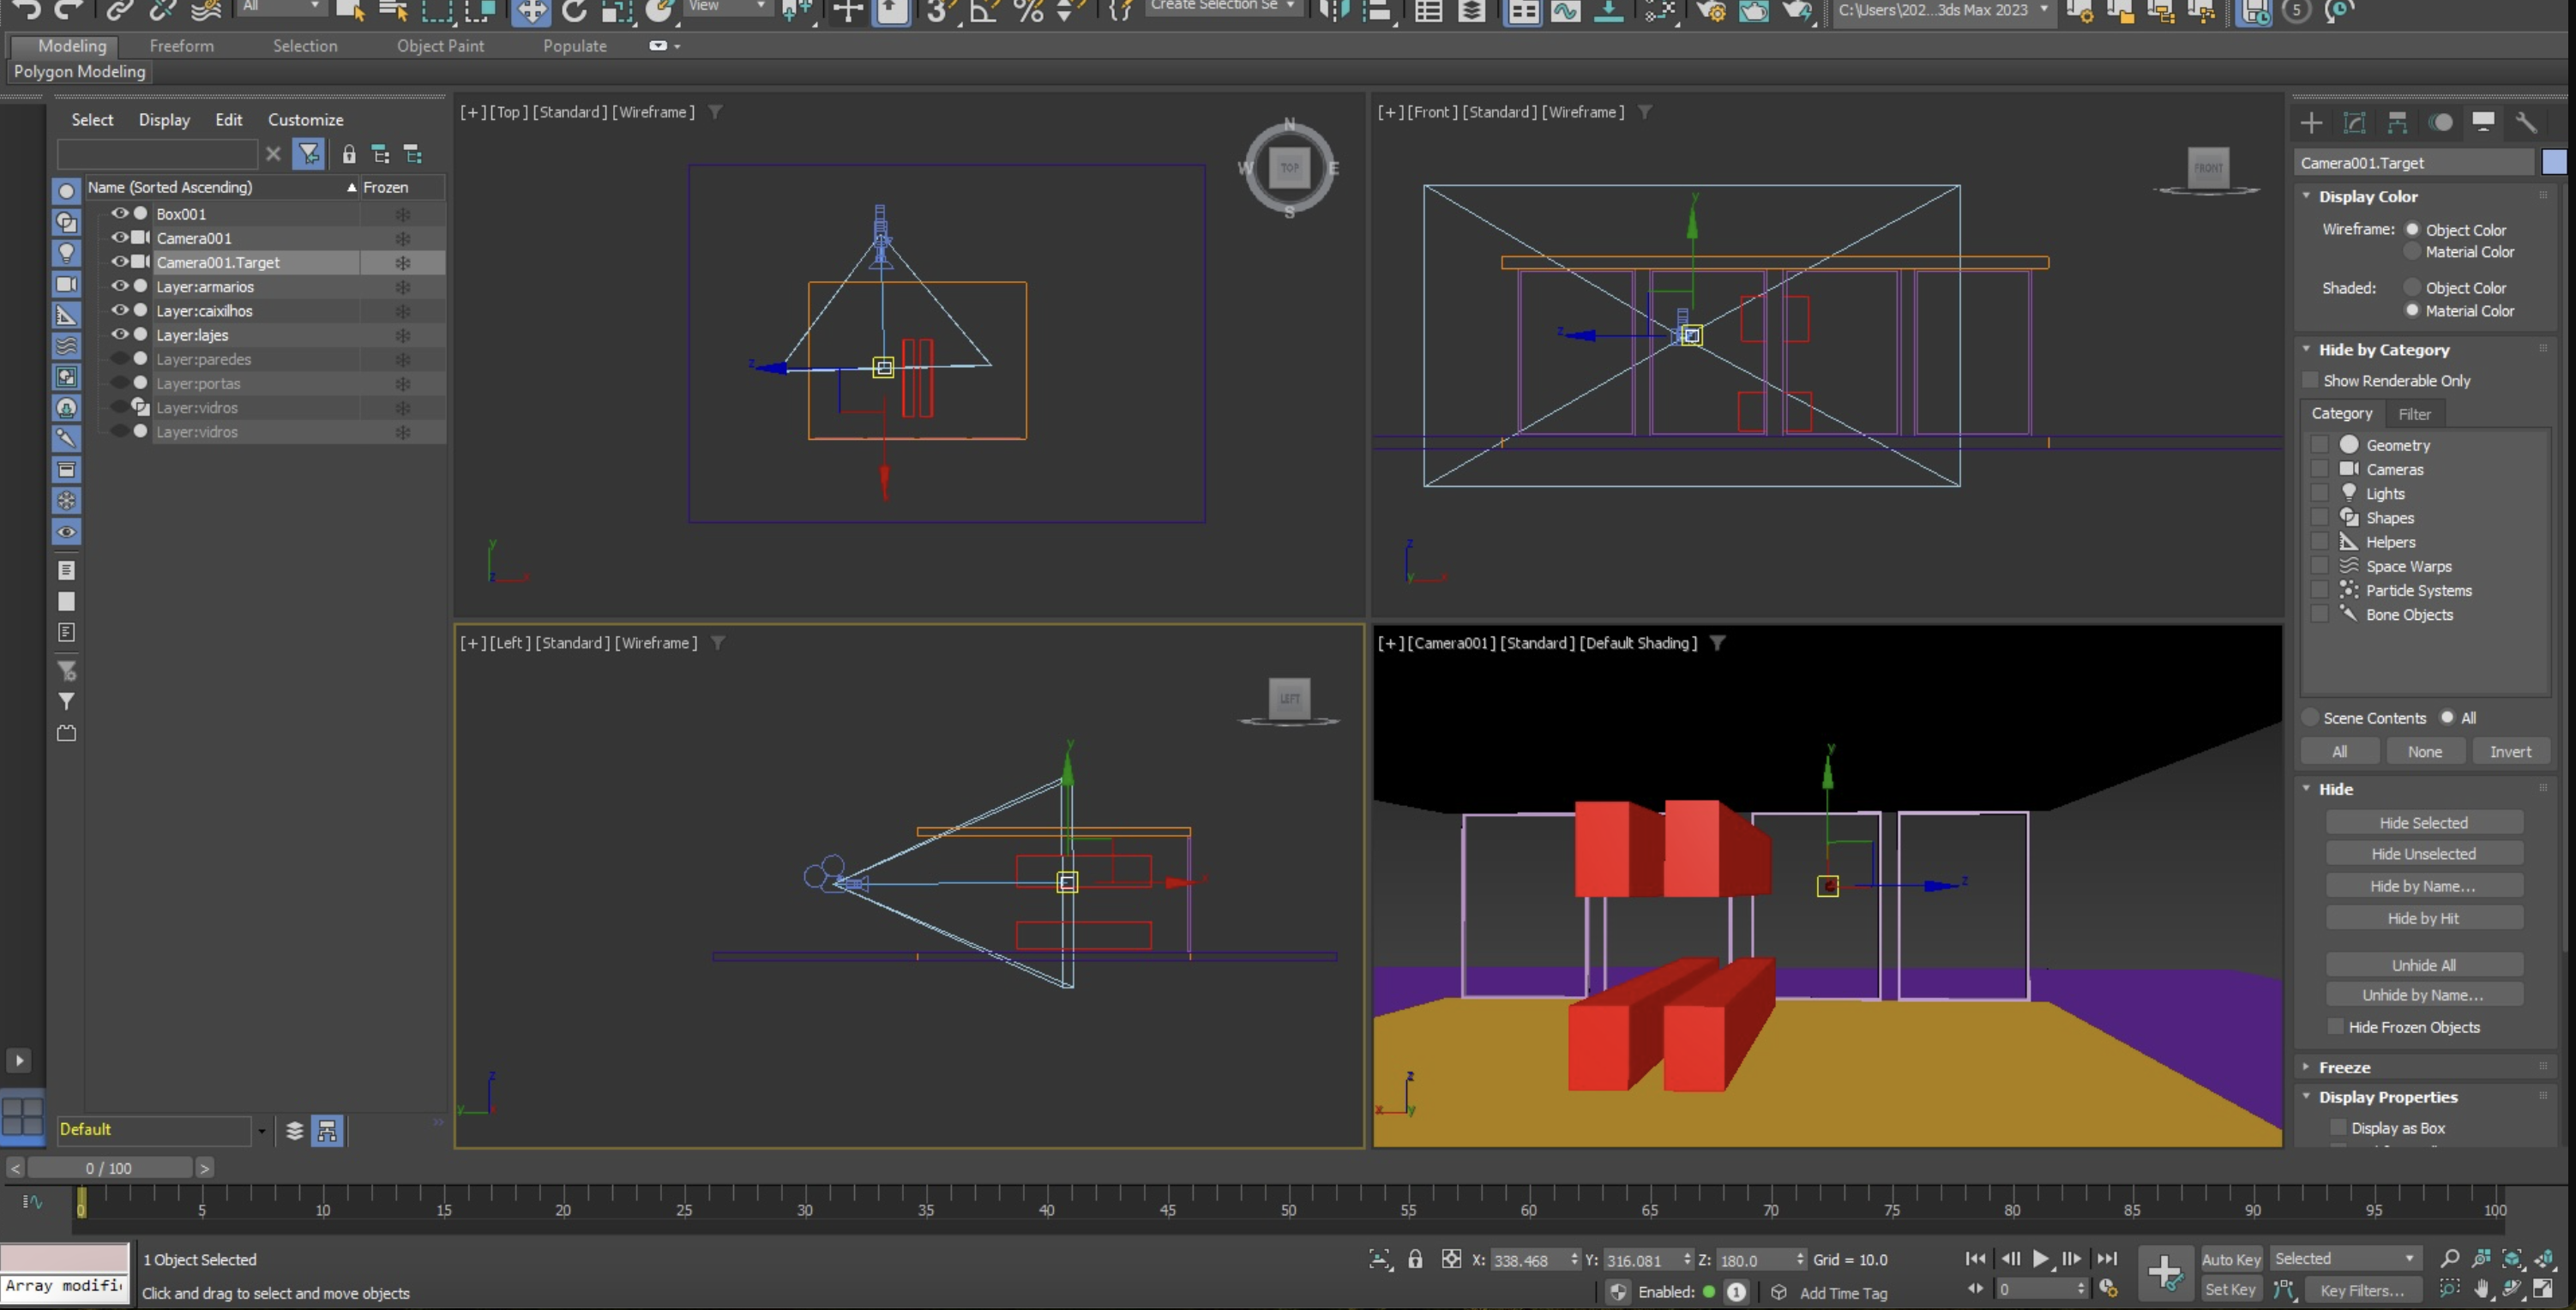Toggle the Selection Lock padlock icon

point(1414,1259)
